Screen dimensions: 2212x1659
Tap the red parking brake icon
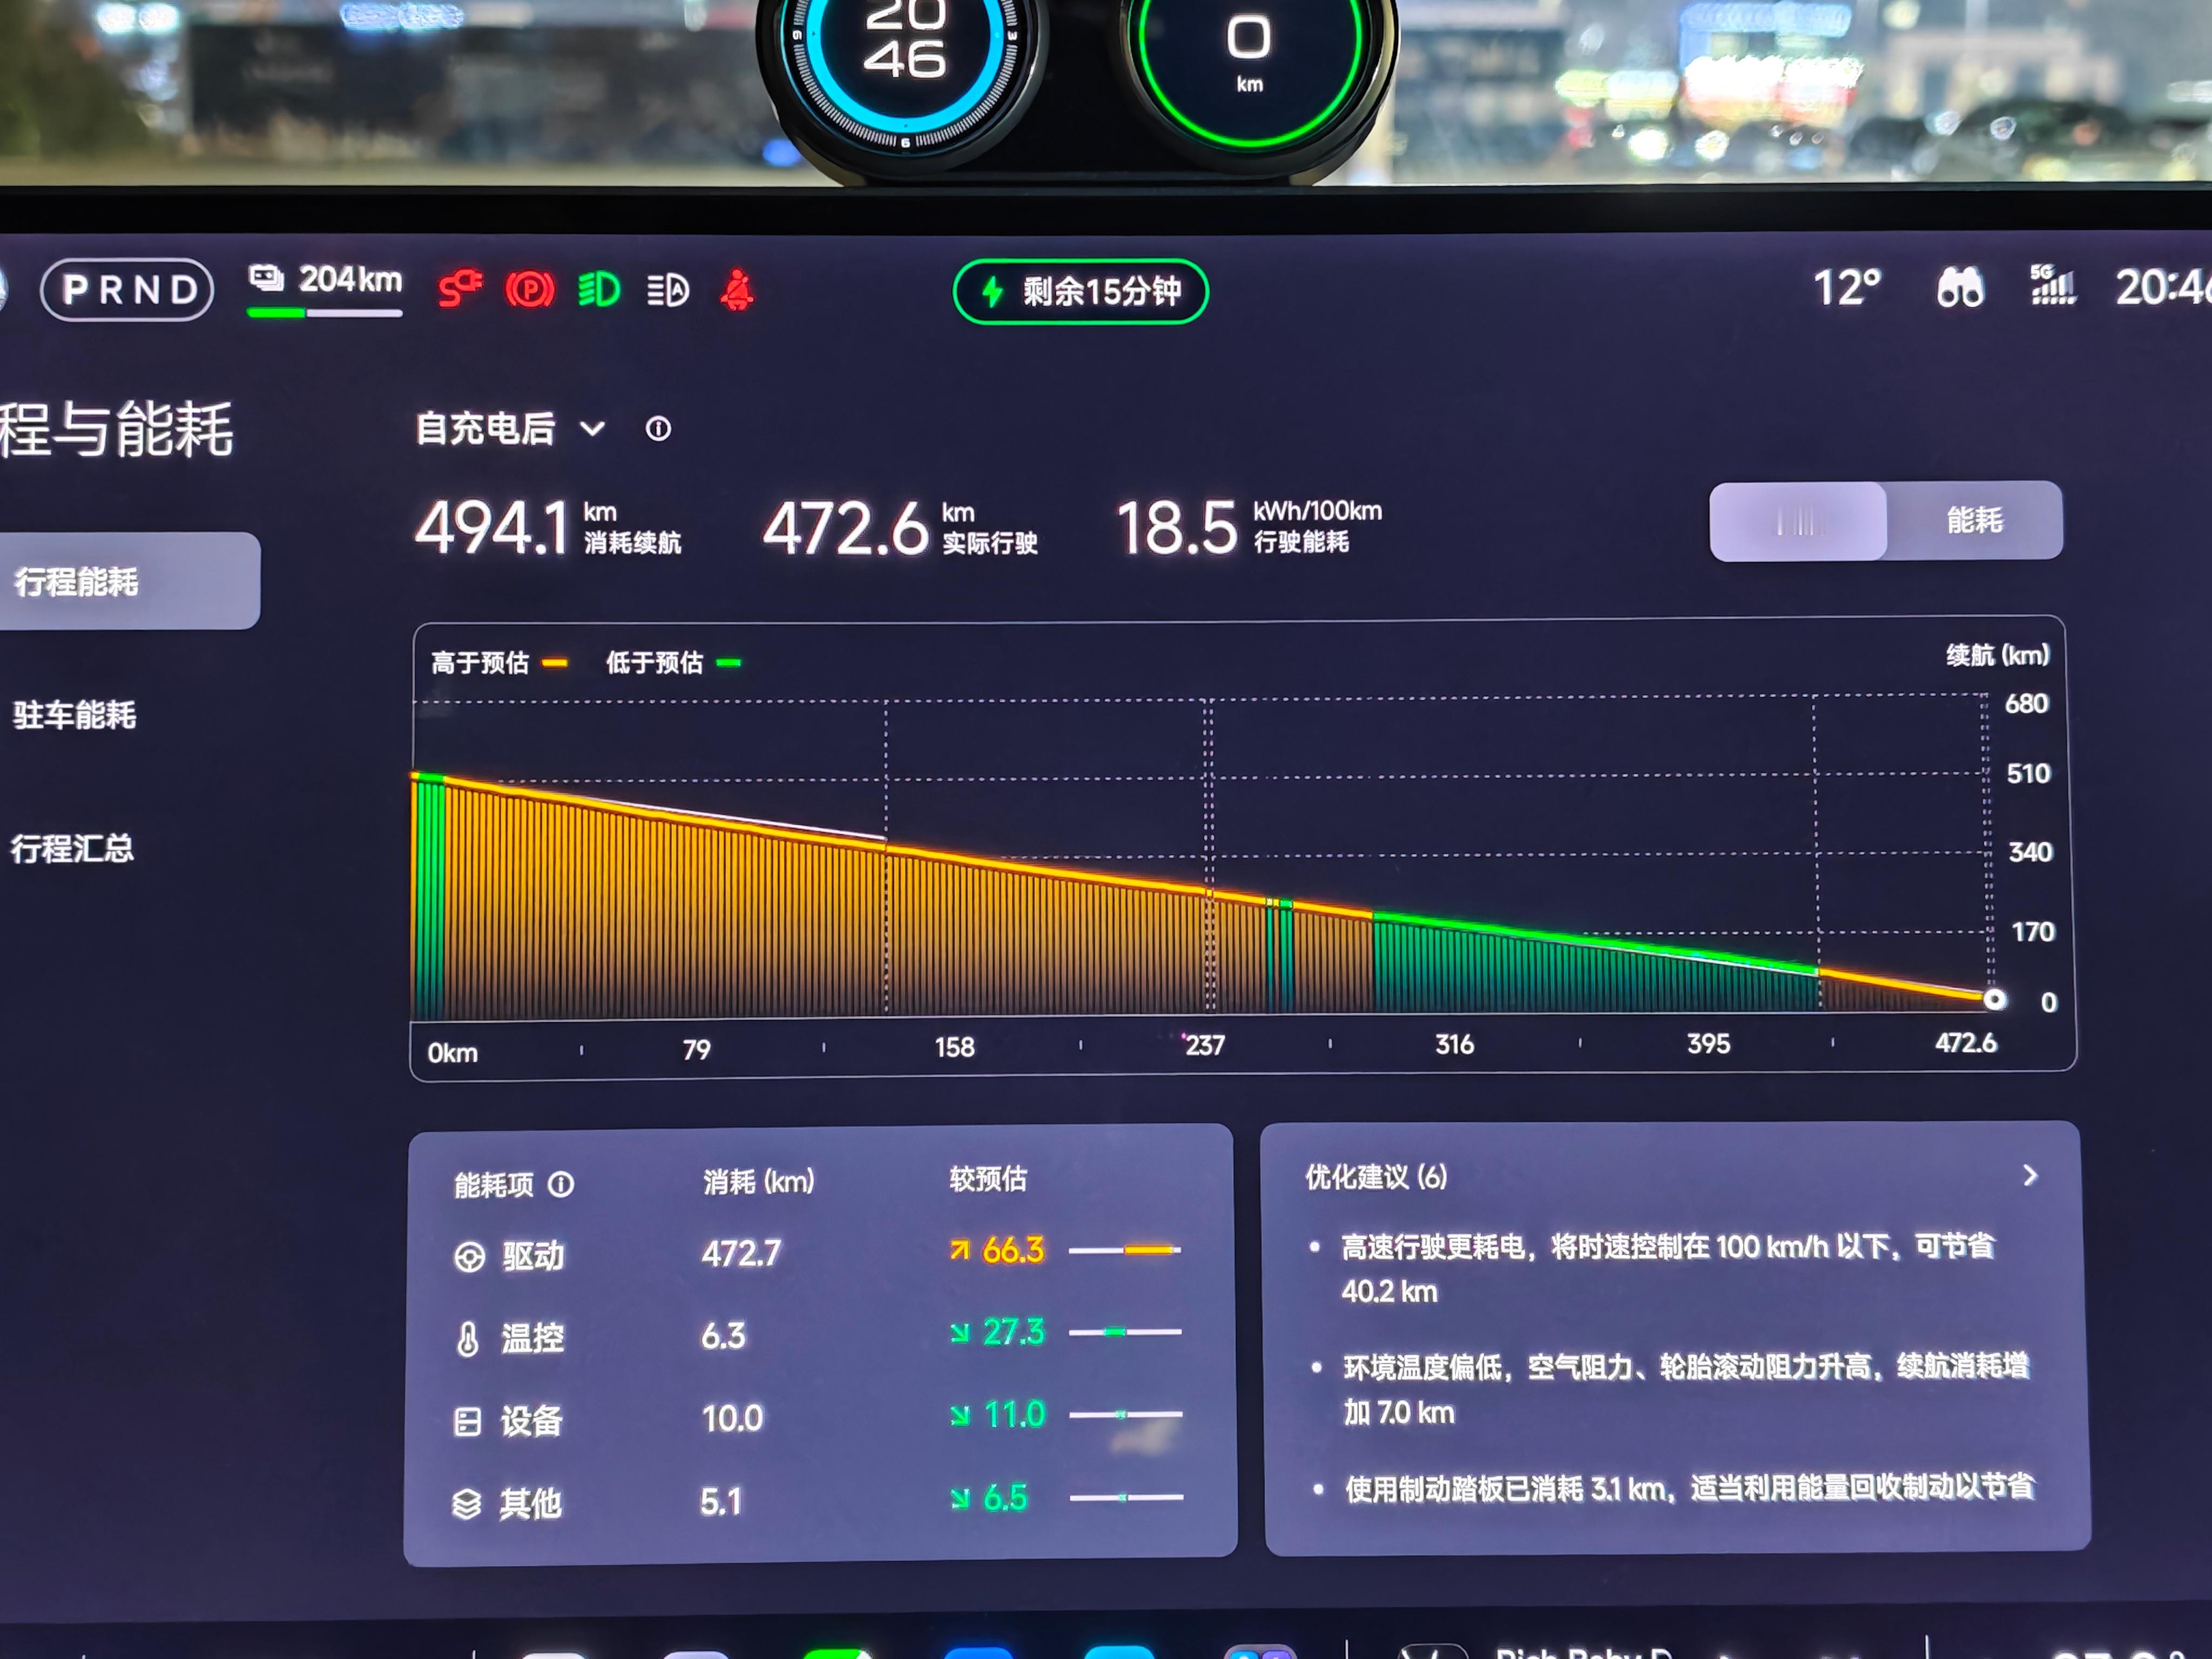point(529,290)
